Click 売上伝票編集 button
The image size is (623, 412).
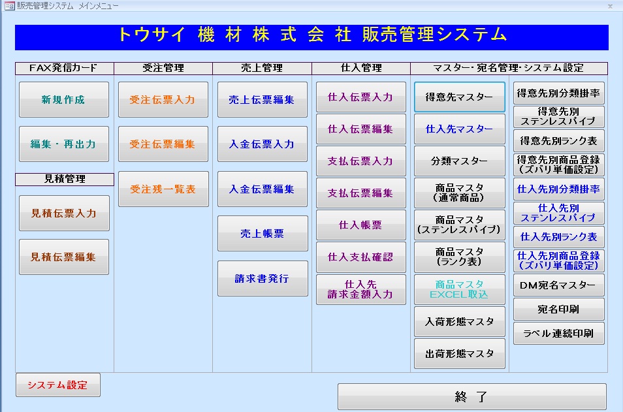pyautogui.click(x=262, y=100)
